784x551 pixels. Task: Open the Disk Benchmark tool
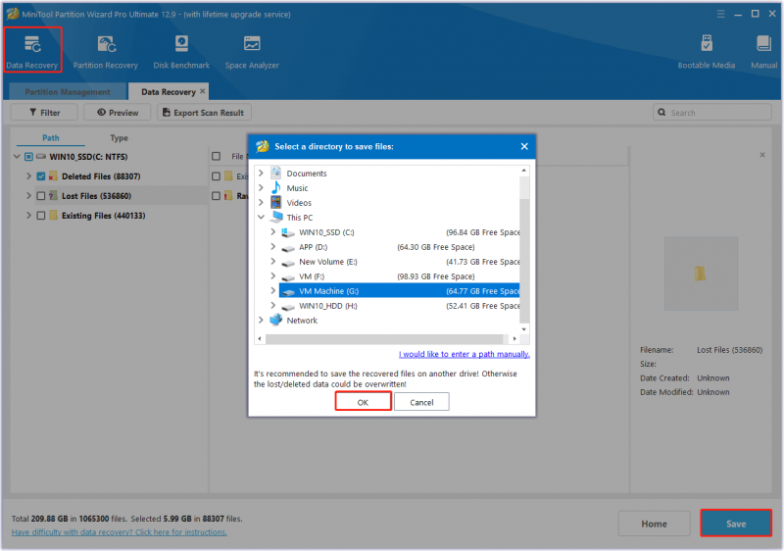pyautogui.click(x=181, y=52)
